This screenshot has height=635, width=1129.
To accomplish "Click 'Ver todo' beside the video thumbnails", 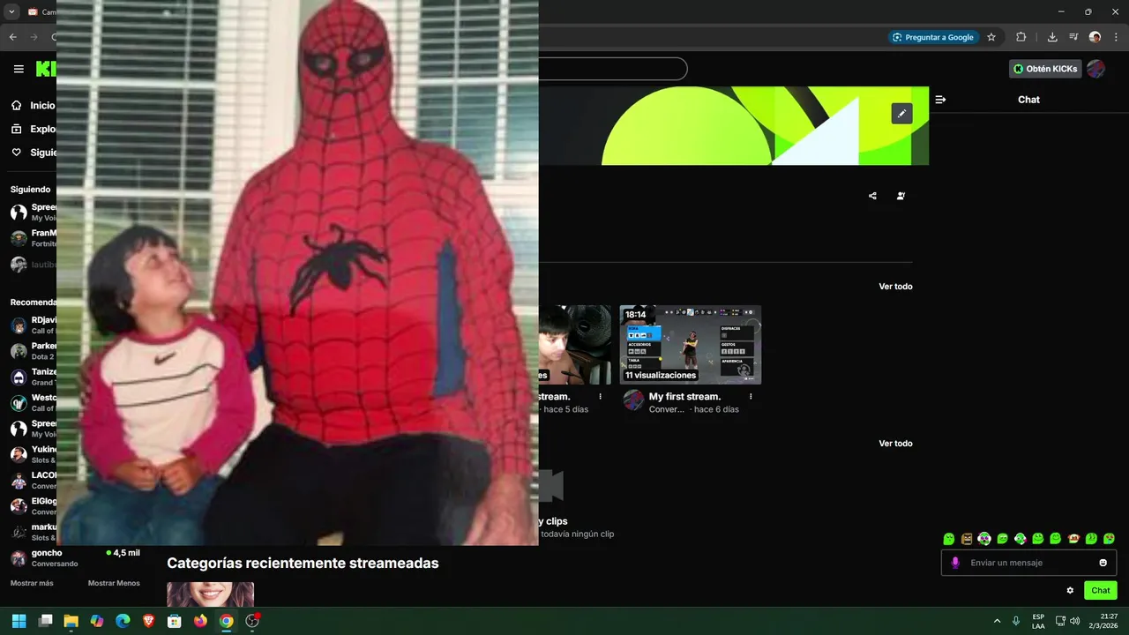I will tap(895, 287).
